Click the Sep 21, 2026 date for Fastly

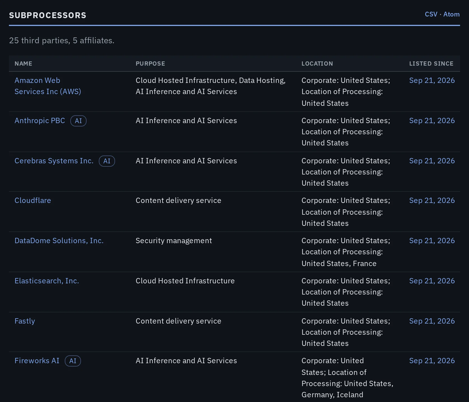432,321
